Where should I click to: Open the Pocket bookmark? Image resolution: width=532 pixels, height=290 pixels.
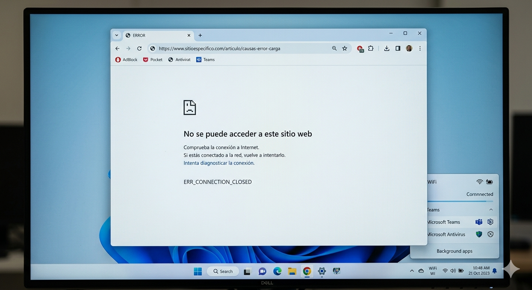click(x=153, y=60)
